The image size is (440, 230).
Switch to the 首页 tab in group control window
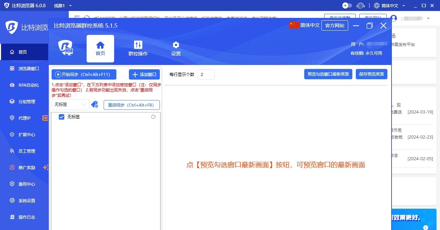point(100,48)
